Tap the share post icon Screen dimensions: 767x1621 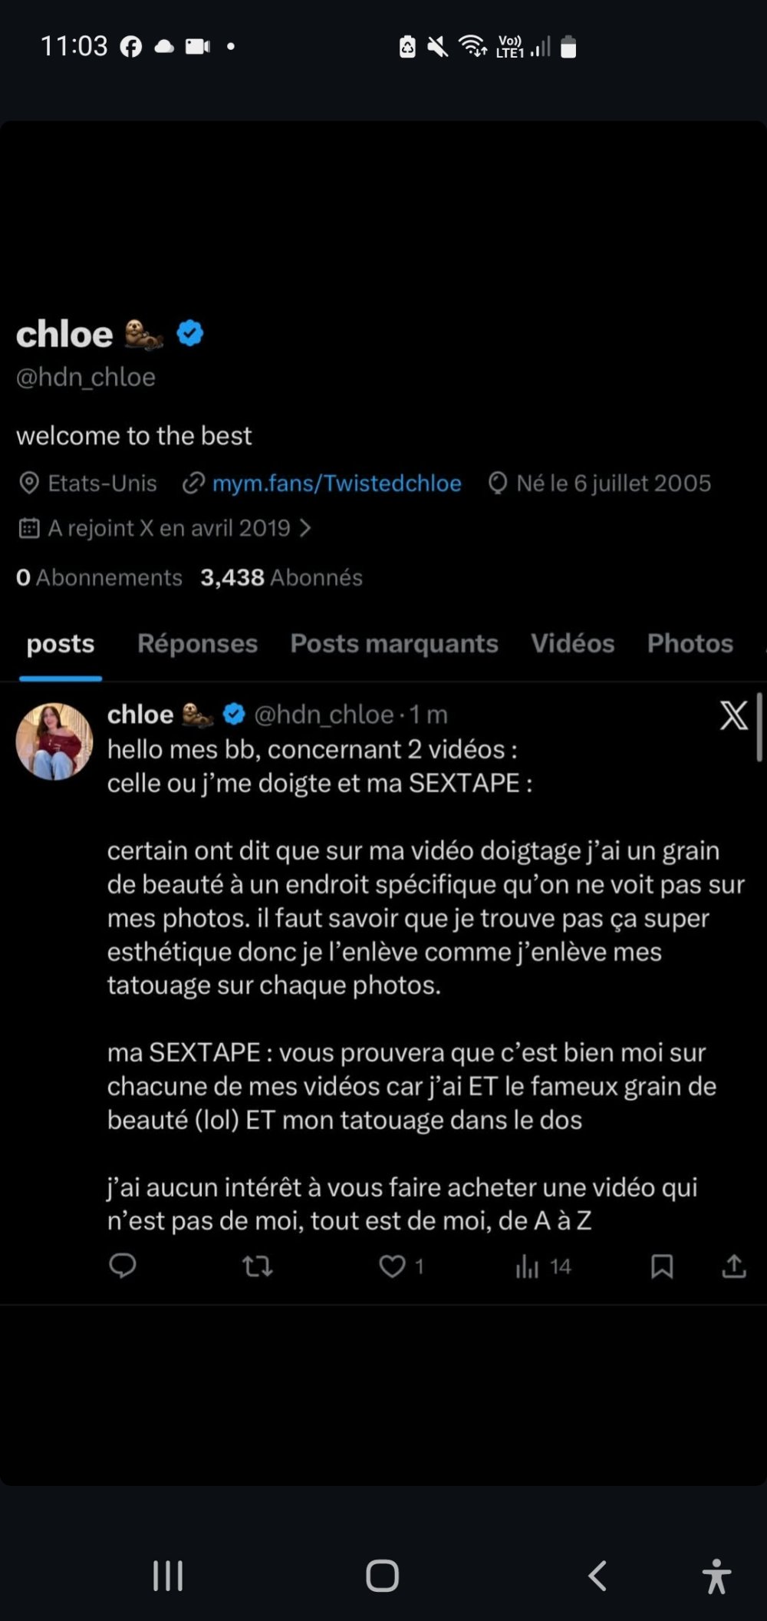point(734,1266)
